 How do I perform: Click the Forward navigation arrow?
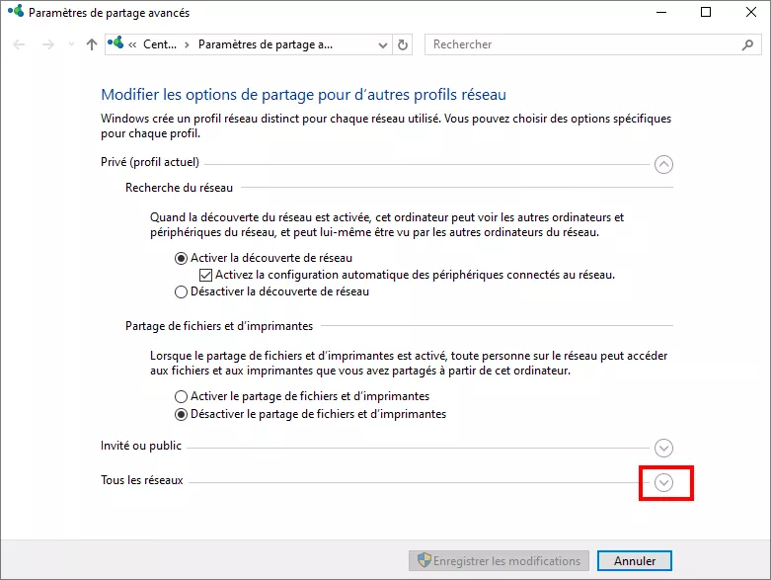(46, 44)
